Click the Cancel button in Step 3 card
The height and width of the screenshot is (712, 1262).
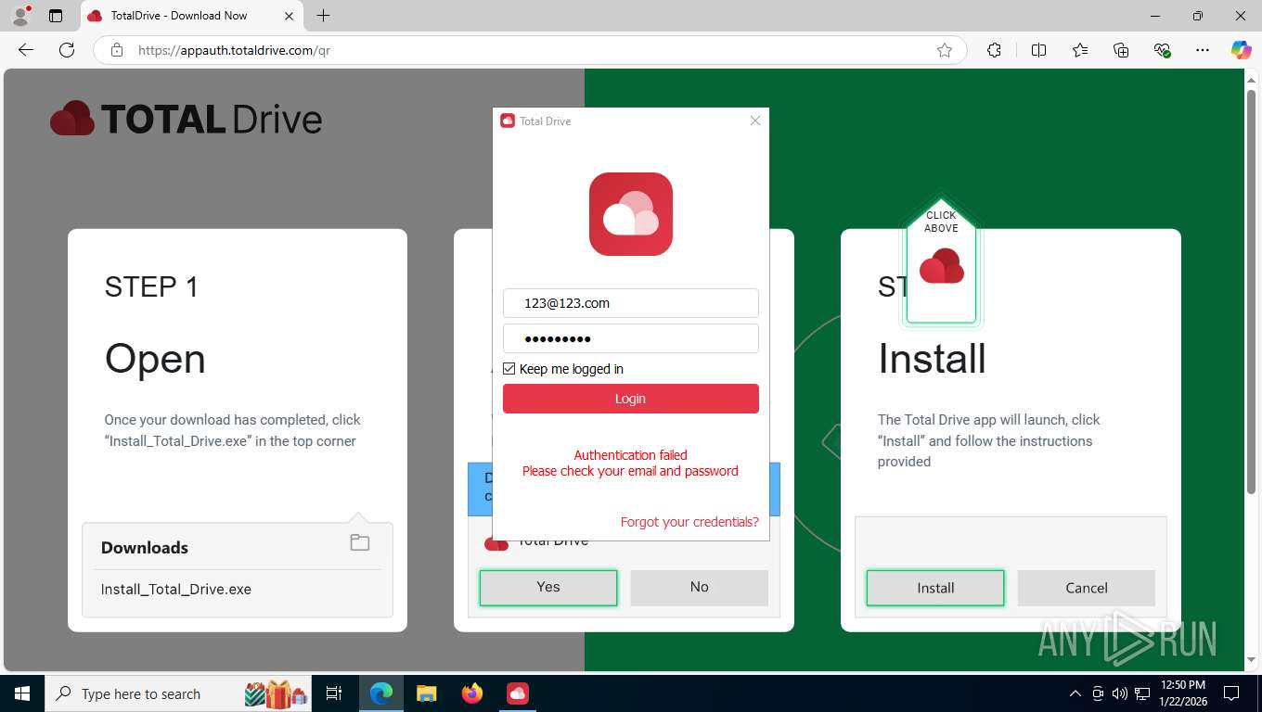(1087, 588)
